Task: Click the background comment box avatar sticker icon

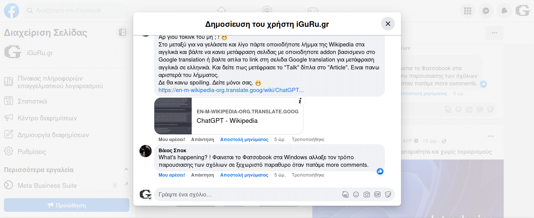Action: 448,109
